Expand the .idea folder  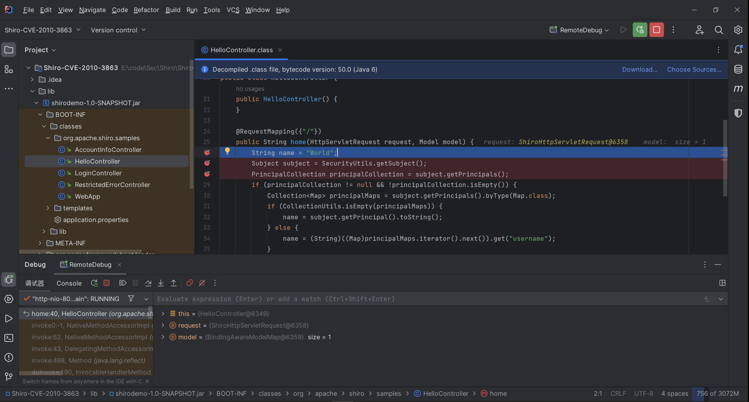coord(32,79)
